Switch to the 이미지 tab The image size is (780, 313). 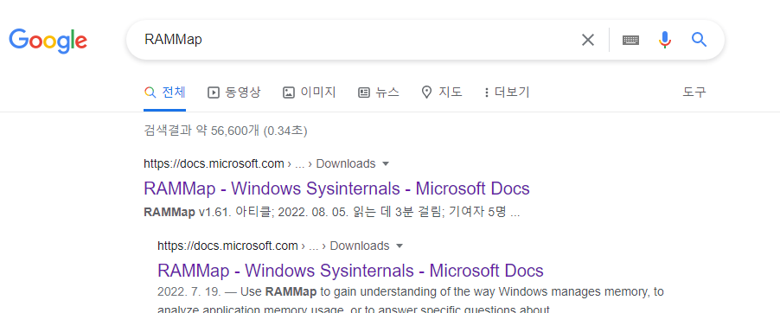(310, 93)
